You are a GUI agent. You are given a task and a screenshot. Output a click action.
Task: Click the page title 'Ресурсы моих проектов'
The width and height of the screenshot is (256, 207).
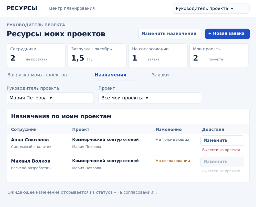pyautogui.click(x=56, y=34)
